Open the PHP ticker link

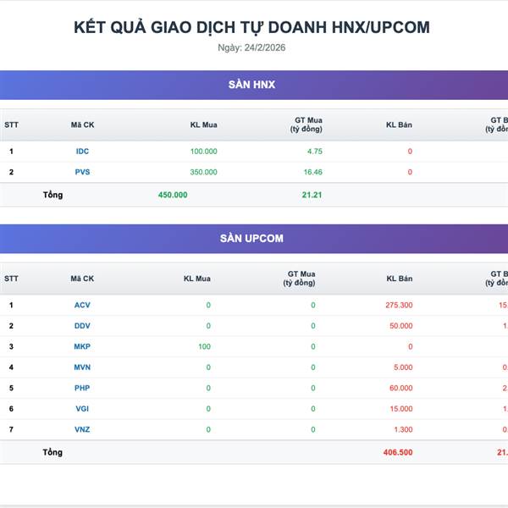point(82,388)
